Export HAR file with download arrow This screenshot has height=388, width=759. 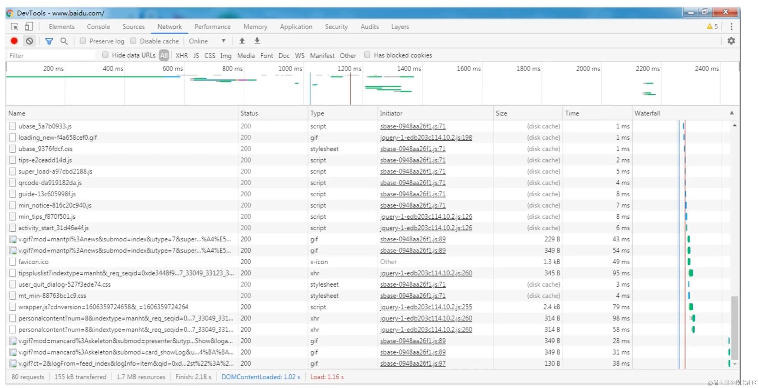point(257,41)
